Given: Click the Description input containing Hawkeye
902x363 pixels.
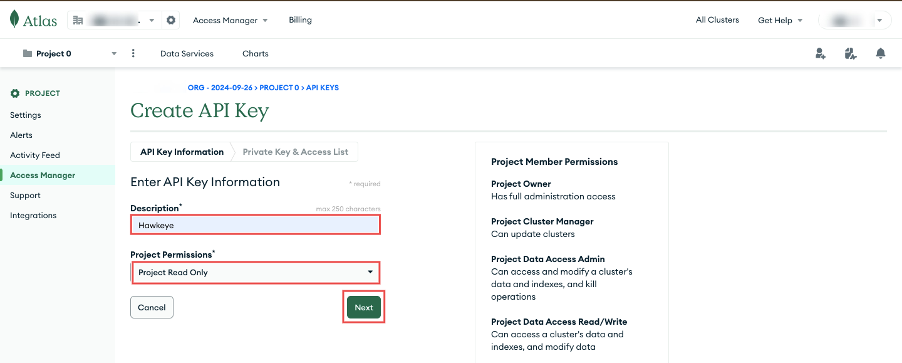Looking at the screenshot, I should tap(255, 224).
